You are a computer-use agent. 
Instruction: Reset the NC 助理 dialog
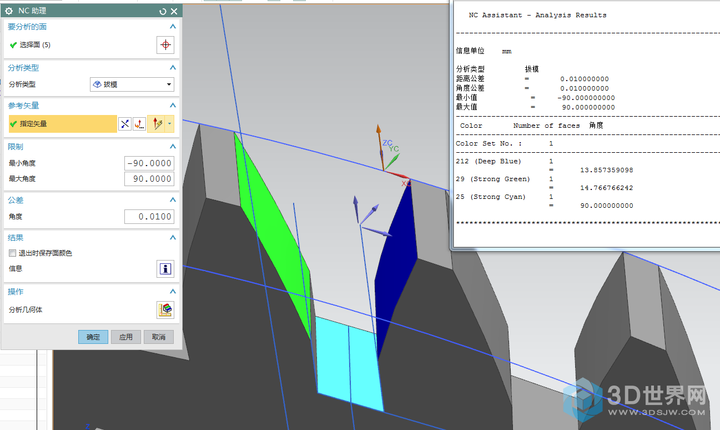pyautogui.click(x=163, y=11)
